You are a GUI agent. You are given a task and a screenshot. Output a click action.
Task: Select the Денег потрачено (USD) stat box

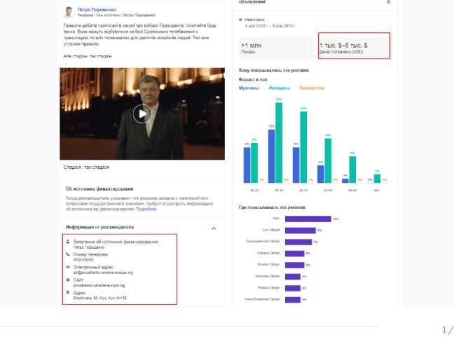(354, 46)
